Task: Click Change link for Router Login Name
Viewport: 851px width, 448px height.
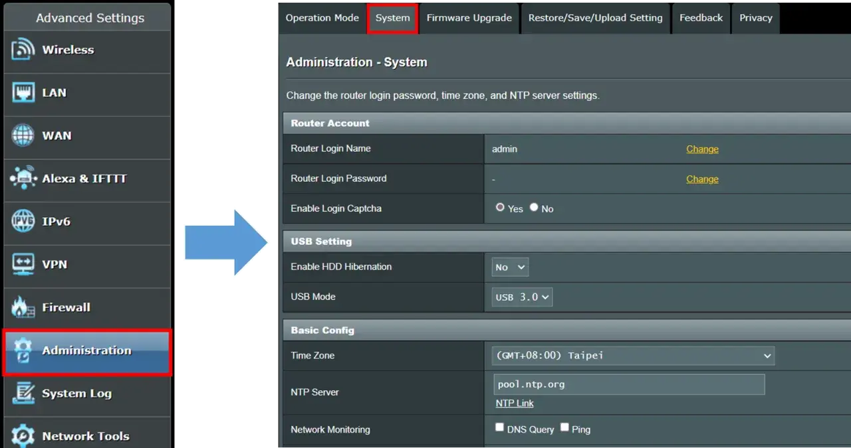Action: (x=702, y=149)
